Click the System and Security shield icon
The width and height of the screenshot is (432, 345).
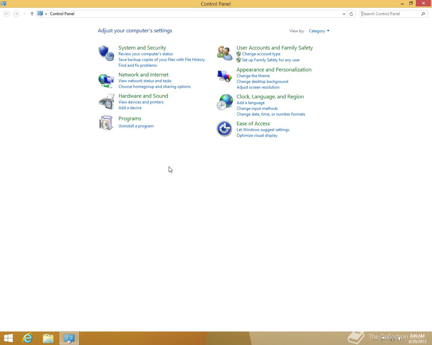coord(106,53)
